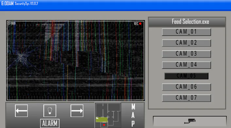Click the cracked spot on camera view

click(x=22, y=56)
